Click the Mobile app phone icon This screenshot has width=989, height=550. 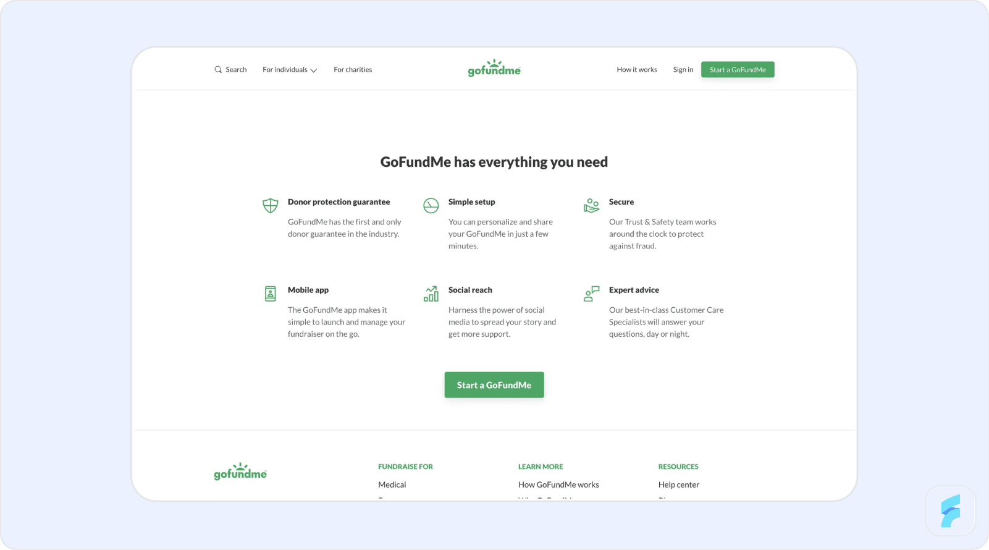click(x=271, y=294)
